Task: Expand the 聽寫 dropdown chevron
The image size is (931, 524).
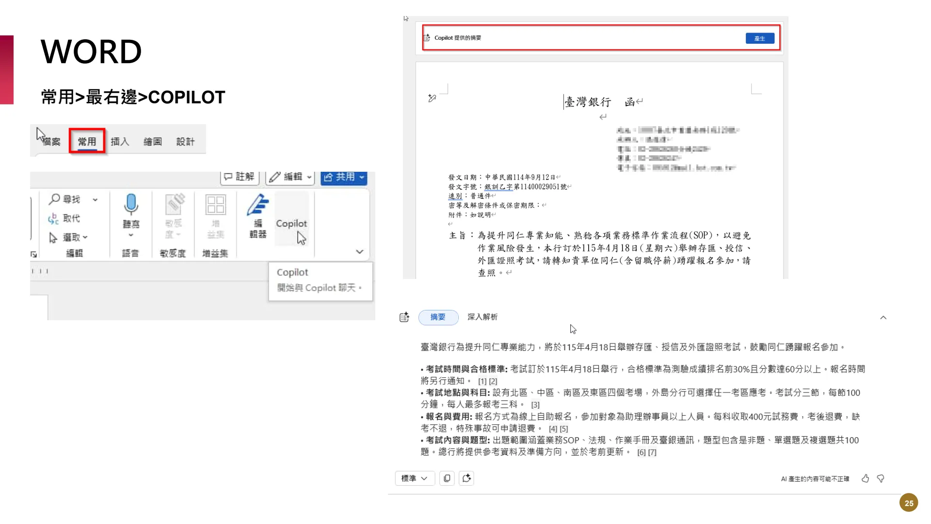Action: (131, 235)
